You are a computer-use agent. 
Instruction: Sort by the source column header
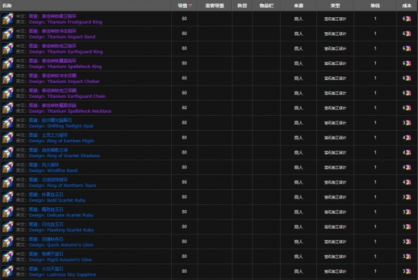click(x=298, y=6)
